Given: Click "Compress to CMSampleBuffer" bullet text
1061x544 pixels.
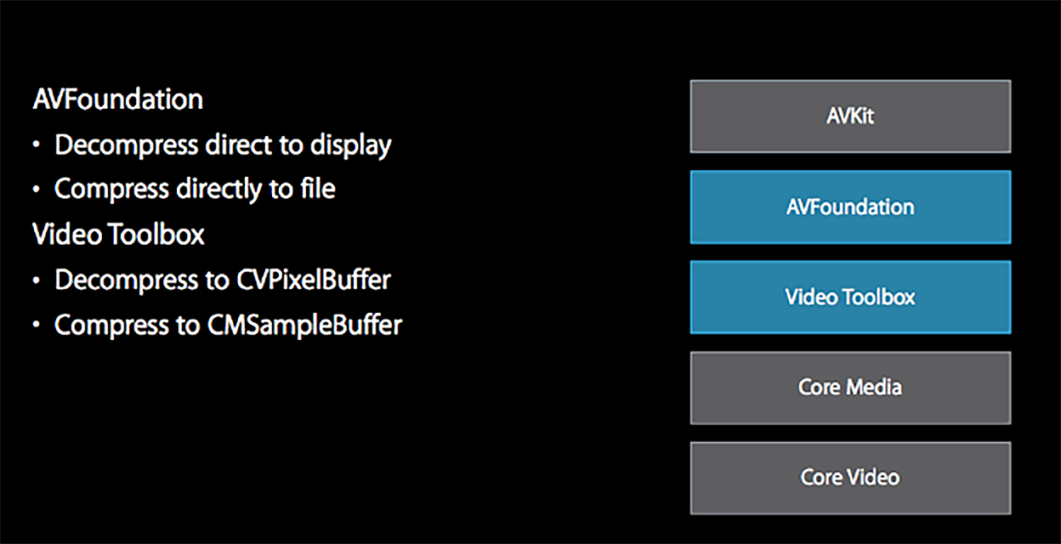Looking at the screenshot, I should pos(228,325).
